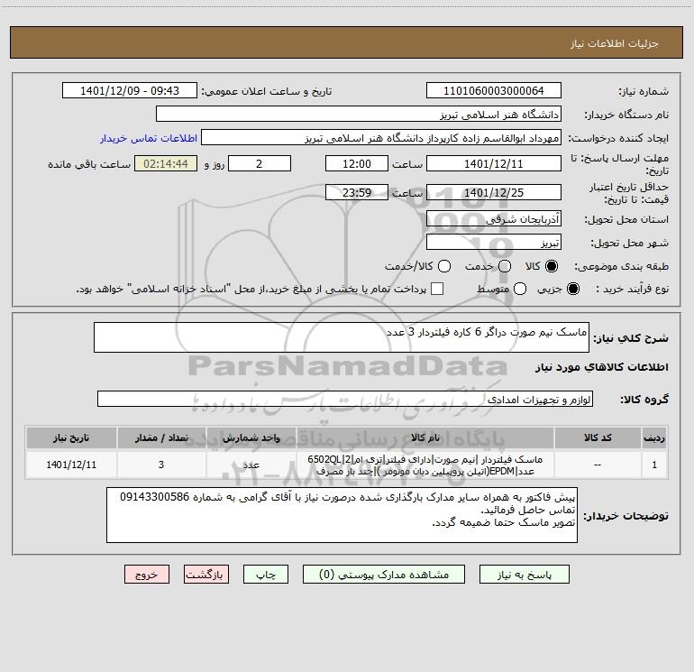Click the remaining days field showing 2
This screenshot has height=672, width=694.
pos(260,163)
